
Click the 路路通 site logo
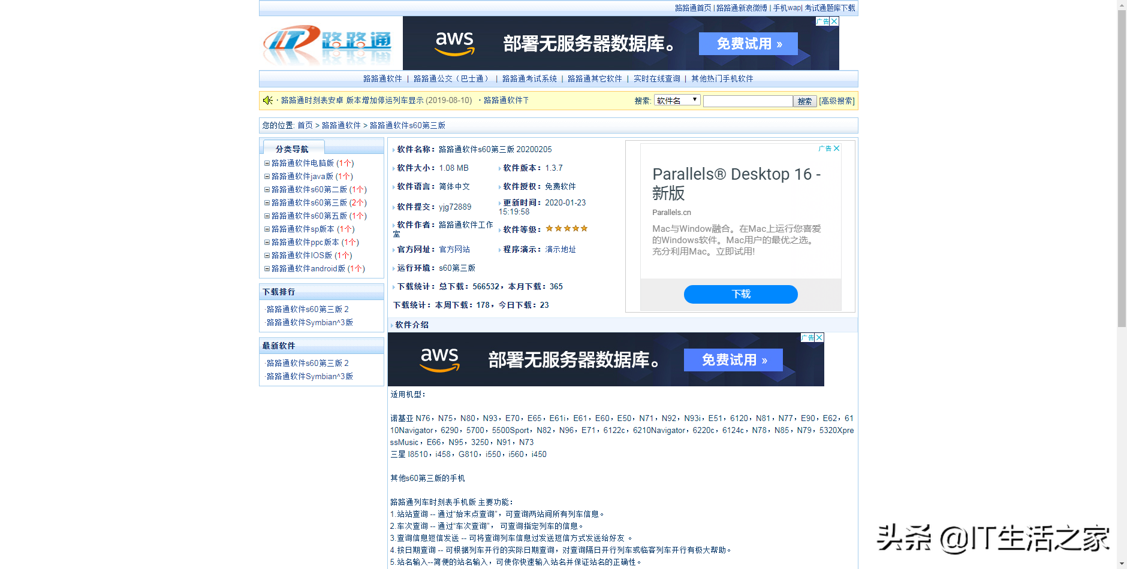point(327,44)
